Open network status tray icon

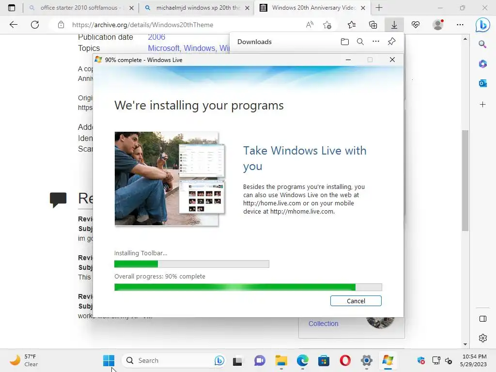436,360
